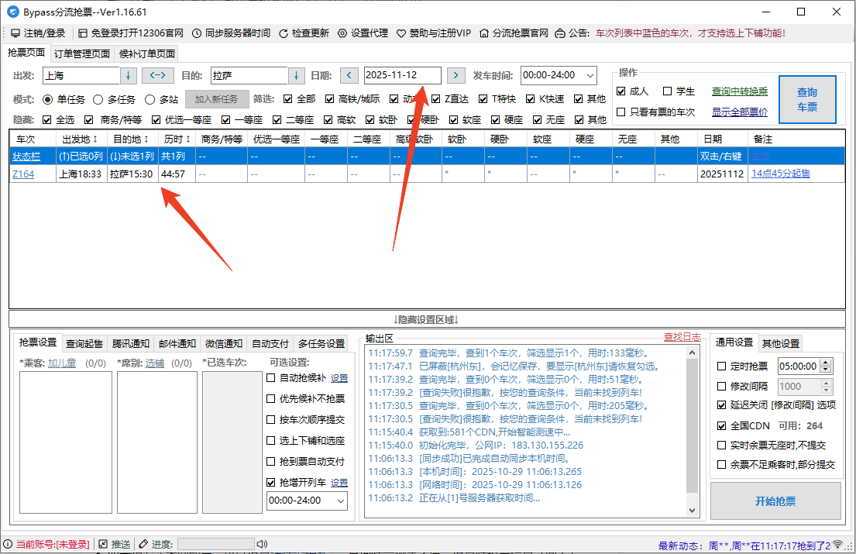Click the 查询车票 query button

pyautogui.click(x=806, y=99)
